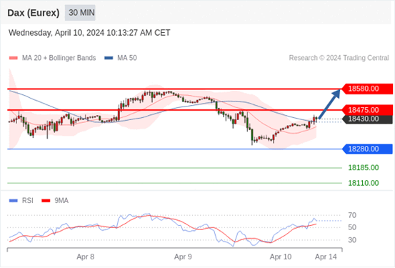The image size is (395, 268).
Task: Click the 30 MIN timeframe button
Action: 80,13
